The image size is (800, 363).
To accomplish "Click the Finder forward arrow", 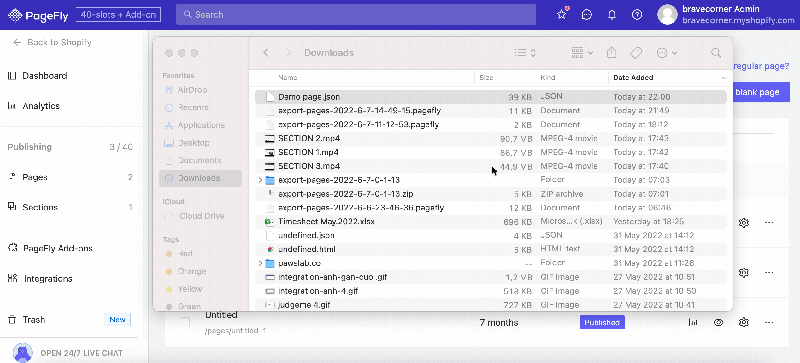I will (288, 53).
